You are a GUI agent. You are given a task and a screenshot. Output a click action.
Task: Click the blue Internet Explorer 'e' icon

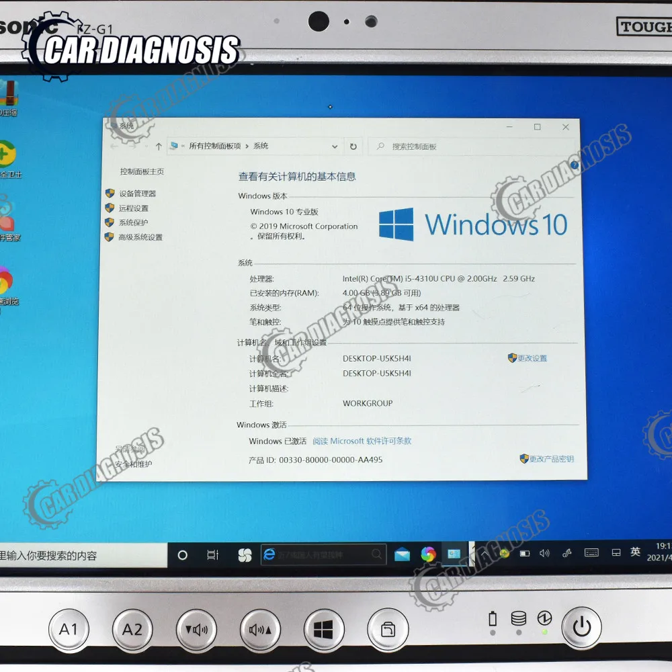point(269,554)
